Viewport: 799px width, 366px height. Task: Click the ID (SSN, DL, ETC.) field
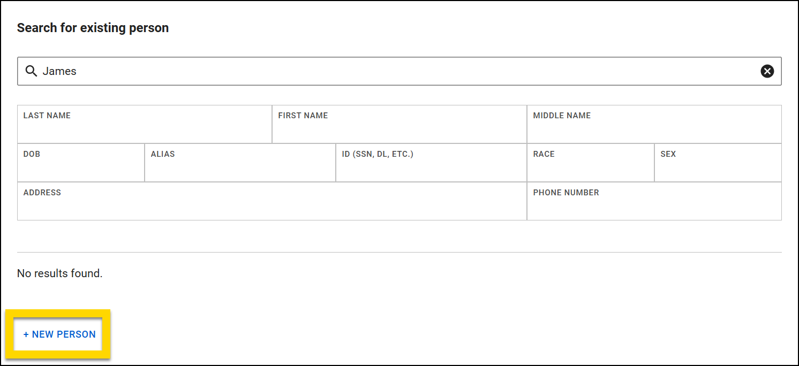click(x=431, y=163)
